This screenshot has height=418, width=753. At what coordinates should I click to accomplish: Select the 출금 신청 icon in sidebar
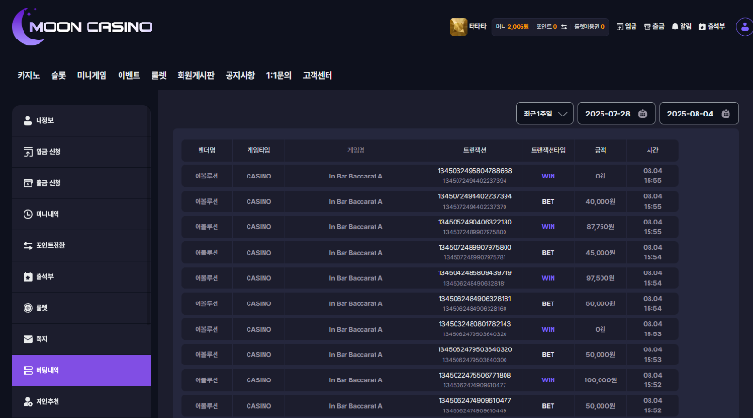coord(28,183)
